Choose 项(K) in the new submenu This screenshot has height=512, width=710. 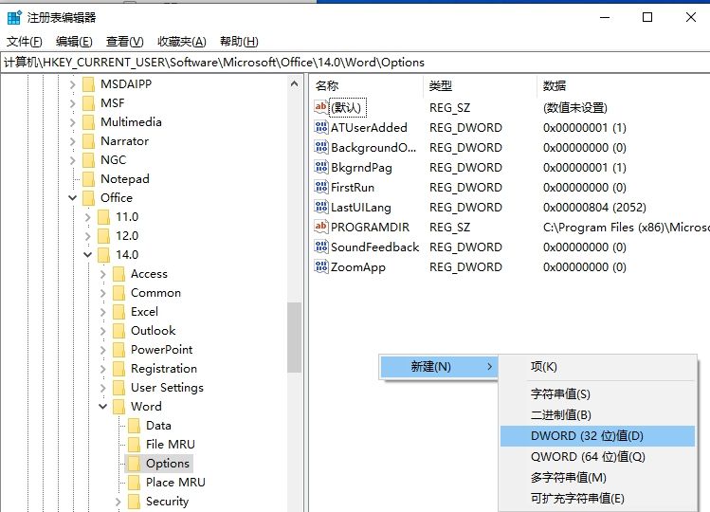[597, 367]
